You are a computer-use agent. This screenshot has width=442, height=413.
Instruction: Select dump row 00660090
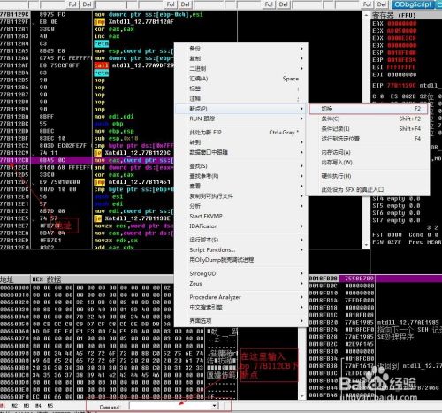118,353
